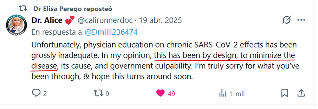Click the small repost icon above the tweet

(x=23, y=8)
